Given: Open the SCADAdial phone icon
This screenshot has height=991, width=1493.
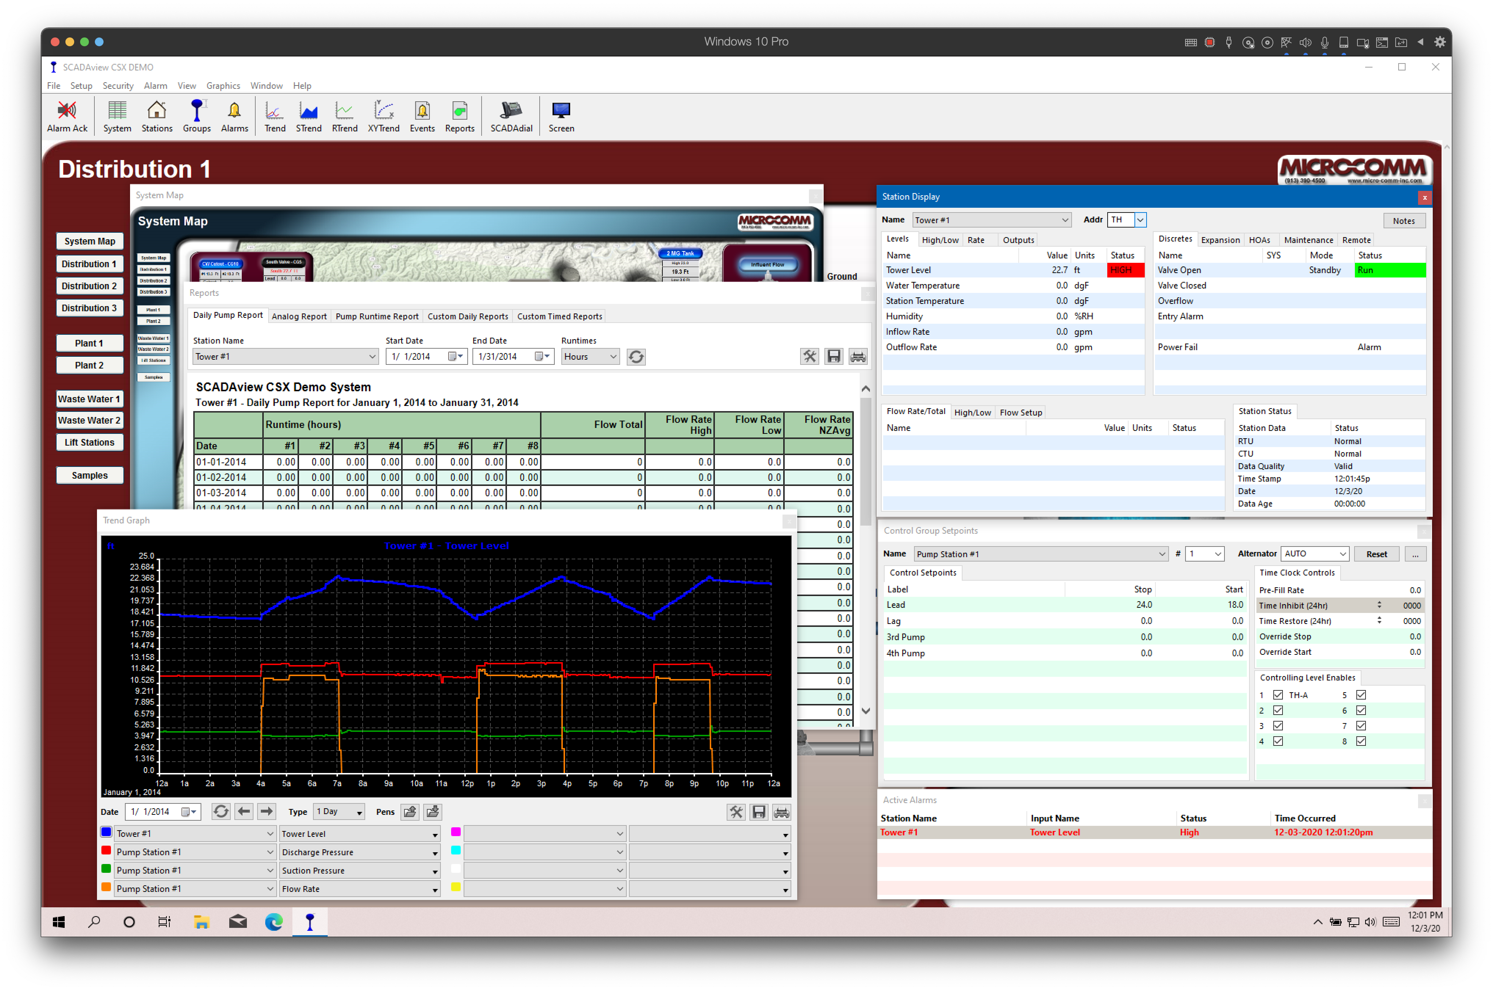Looking at the screenshot, I should (511, 116).
